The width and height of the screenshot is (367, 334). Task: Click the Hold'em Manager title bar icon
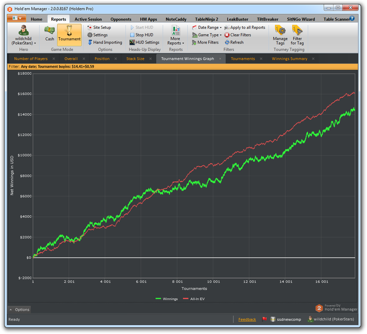[x=9, y=9]
